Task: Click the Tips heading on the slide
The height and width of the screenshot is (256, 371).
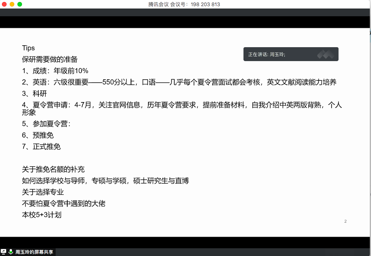Action: coord(29,48)
